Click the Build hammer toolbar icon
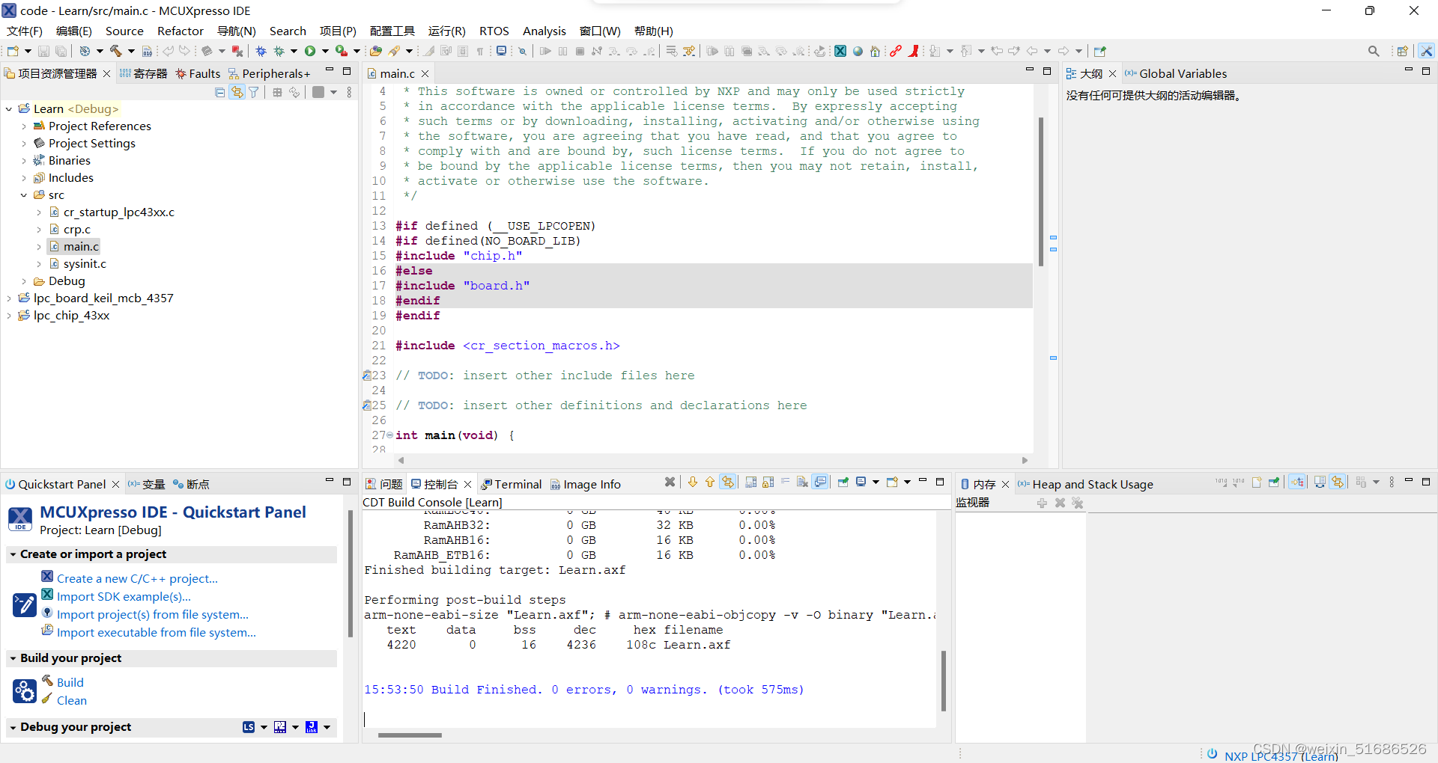Viewport: 1438px width, 763px height. tap(115, 51)
